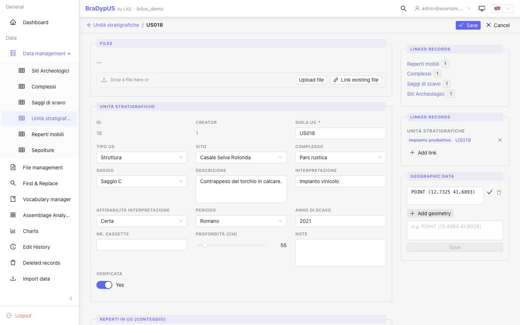Select Unità stratigrafiche sidebar item
This screenshot has height=325, width=520.
(x=40, y=118)
